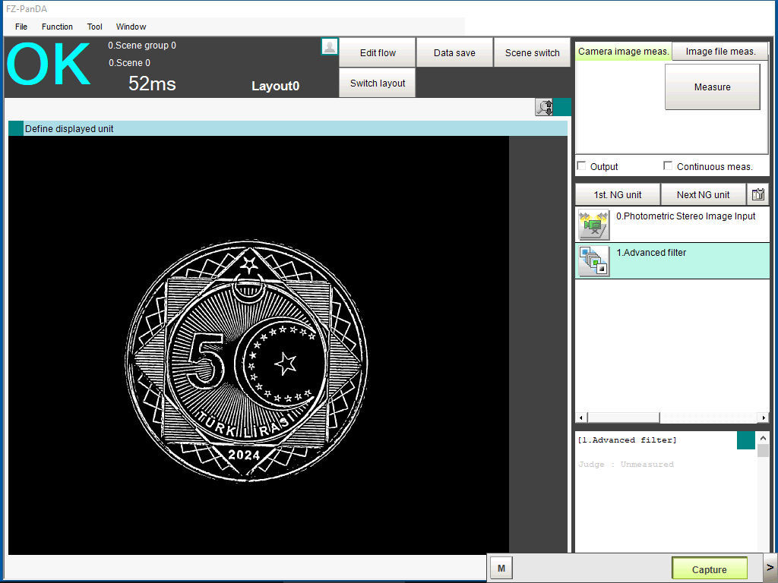Click the M button in bottom toolbar
This screenshot has height=583, width=778.
click(501, 569)
